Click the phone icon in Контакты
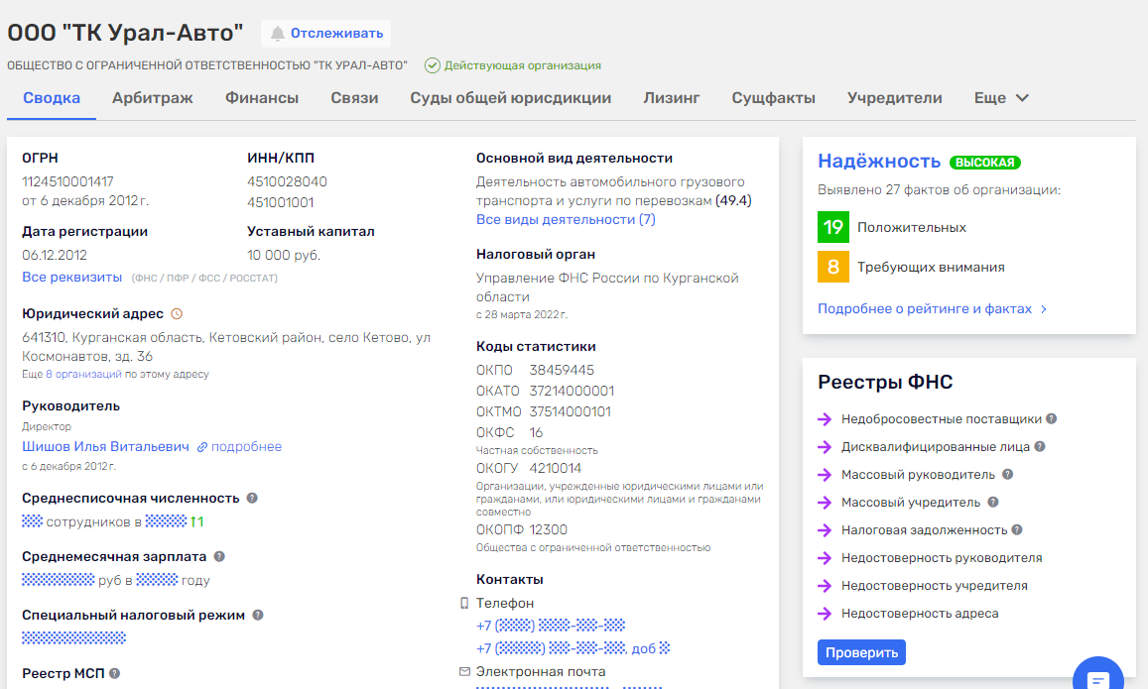1148x689 pixels. coord(463,604)
